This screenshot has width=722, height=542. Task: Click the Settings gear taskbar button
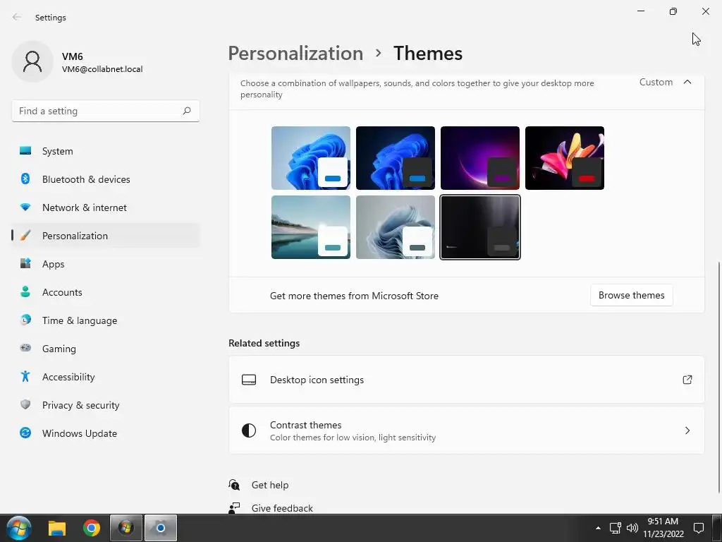pos(160,528)
